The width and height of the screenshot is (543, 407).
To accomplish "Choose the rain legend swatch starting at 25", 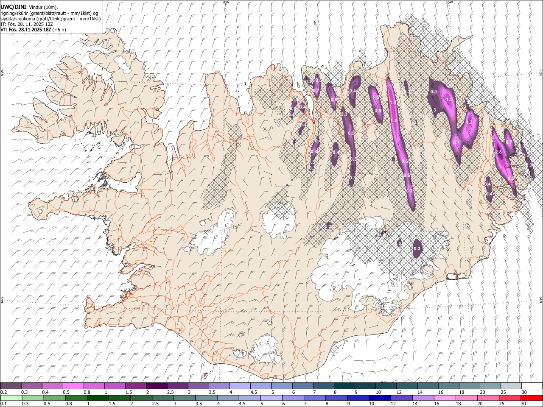I will pos(509,398).
